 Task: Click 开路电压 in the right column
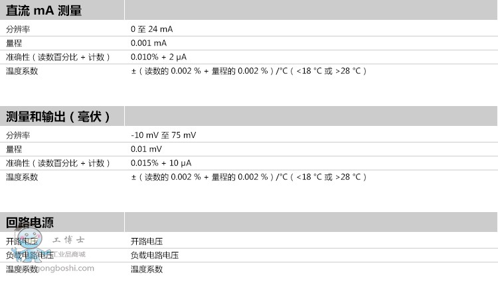pos(147,241)
